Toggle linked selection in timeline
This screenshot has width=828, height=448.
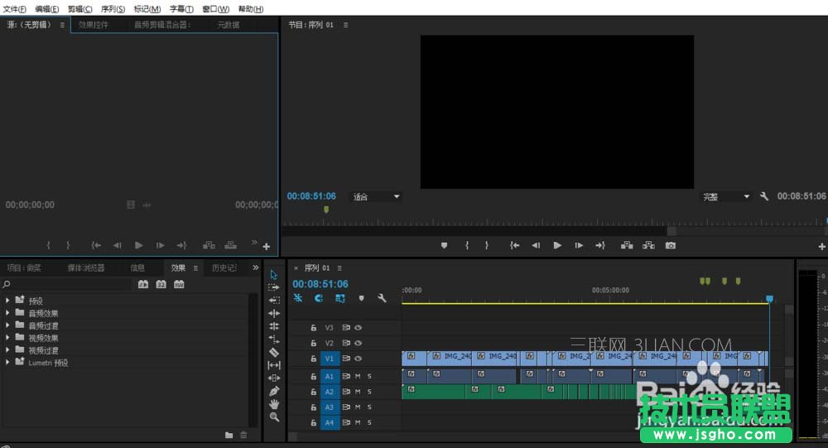click(340, 298)
